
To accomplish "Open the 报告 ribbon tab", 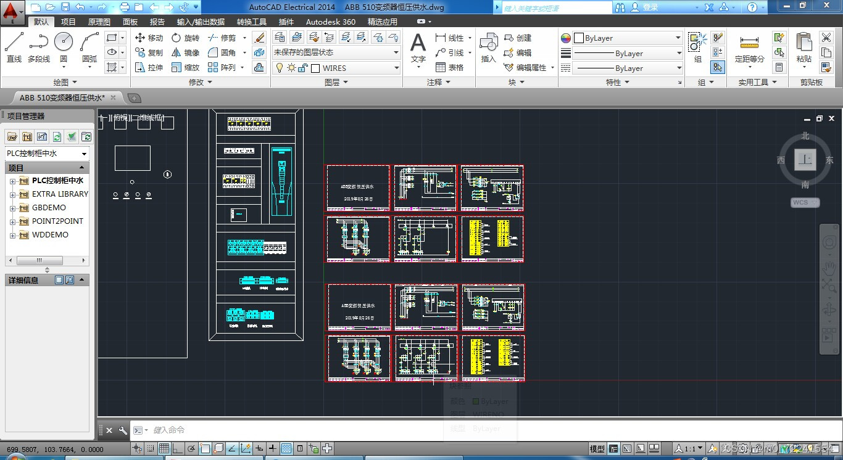I will [157, 22].
